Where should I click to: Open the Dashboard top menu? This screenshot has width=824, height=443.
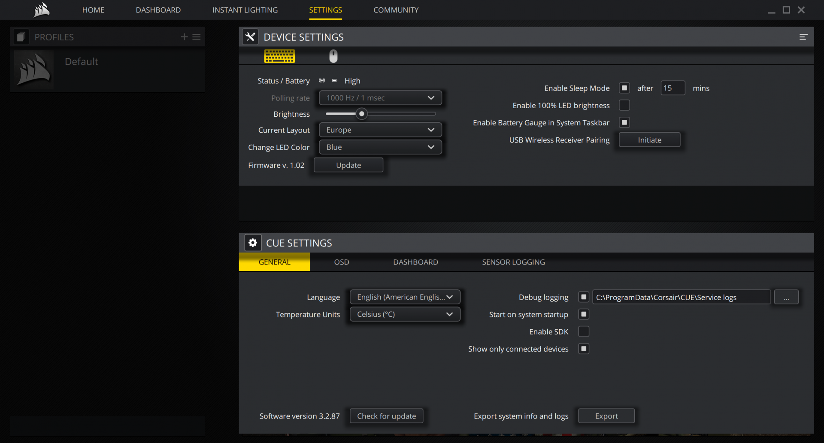(158, 10)
